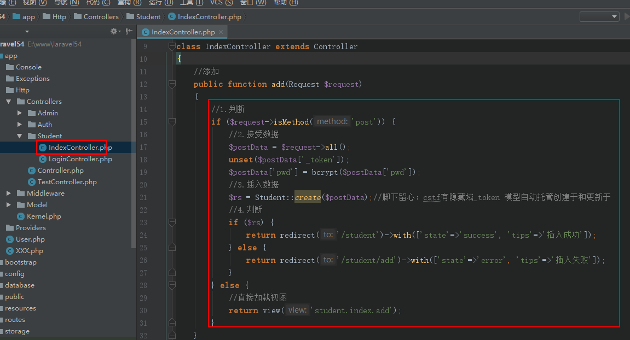Select XXX.php in the project tree

tap(30, 251)
